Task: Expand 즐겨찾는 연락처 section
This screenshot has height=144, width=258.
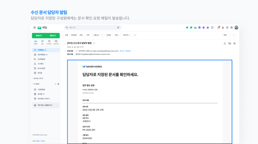Action: (x=38, y=78)
